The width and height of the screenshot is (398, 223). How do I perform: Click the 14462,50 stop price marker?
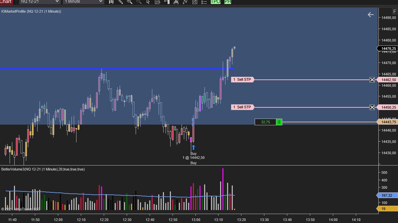[x=387, y=80]
